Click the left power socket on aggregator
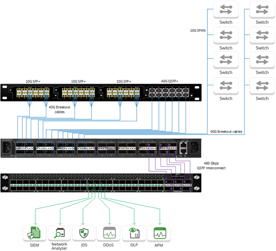The height and width of the screenshot is (251, 276). tap(7, 148)
